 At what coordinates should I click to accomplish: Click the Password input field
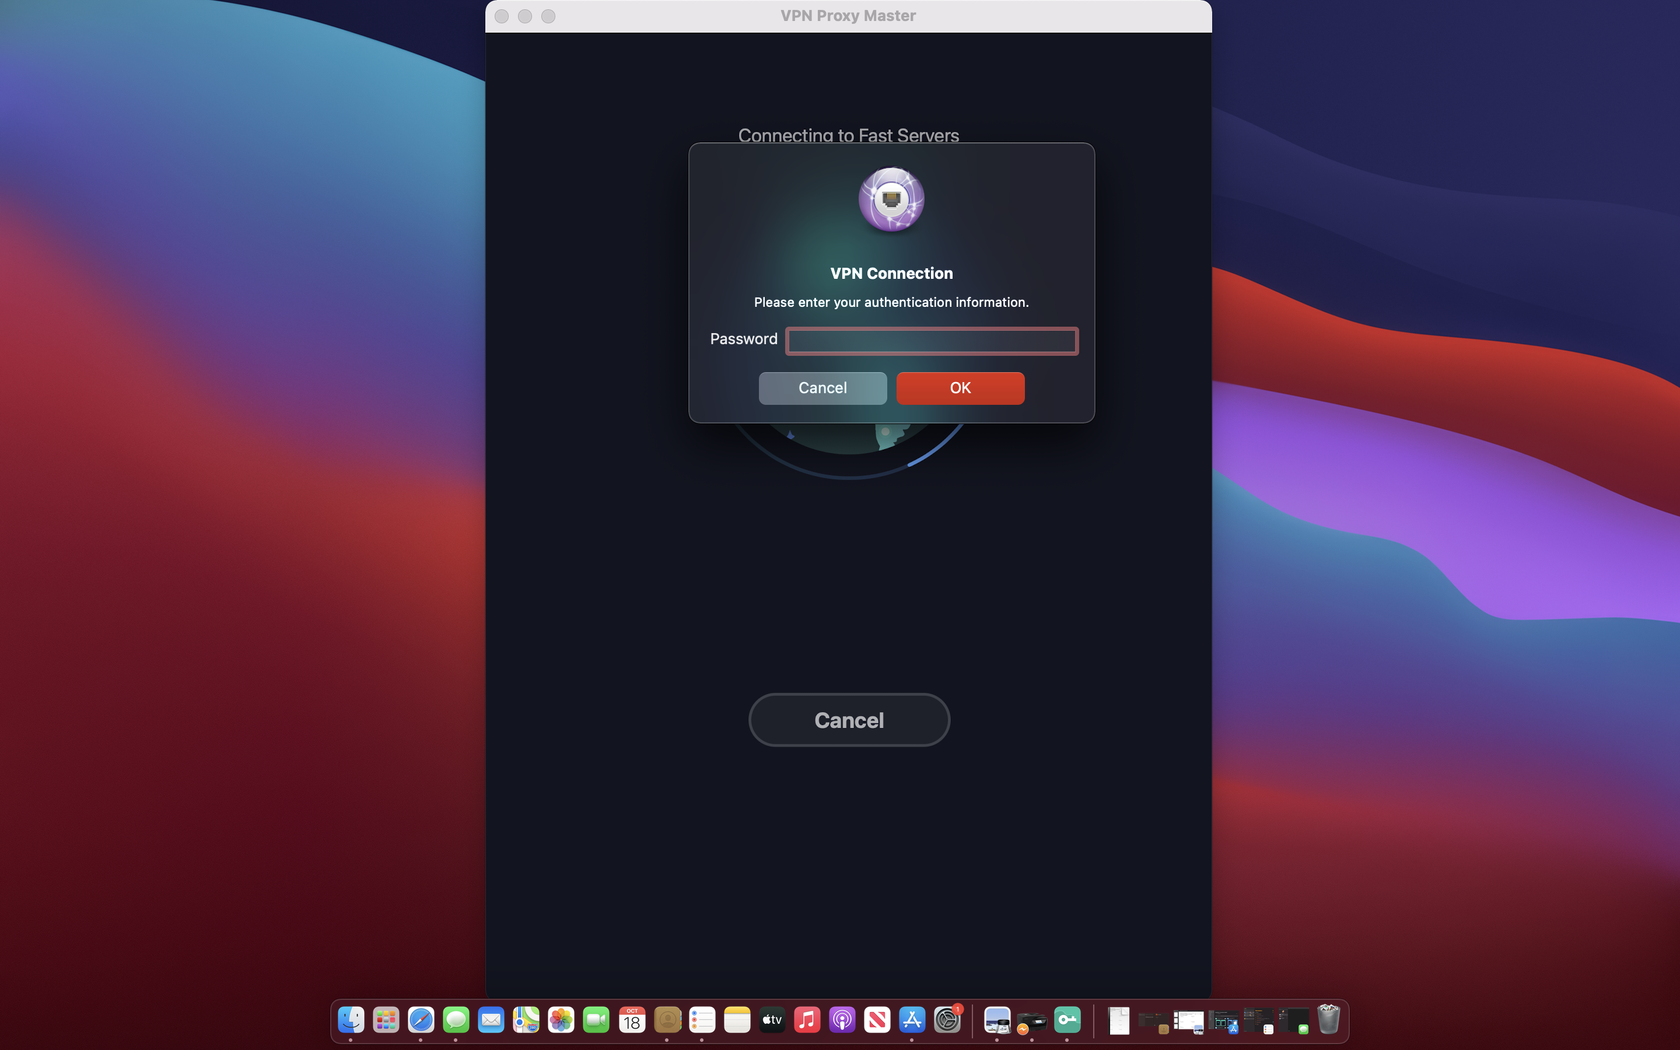tap(932, 341)
